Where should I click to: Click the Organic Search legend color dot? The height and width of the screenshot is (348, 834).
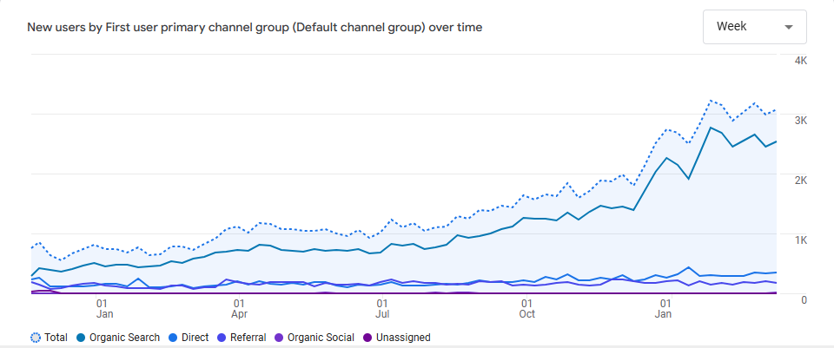click(x=82, y=338)
